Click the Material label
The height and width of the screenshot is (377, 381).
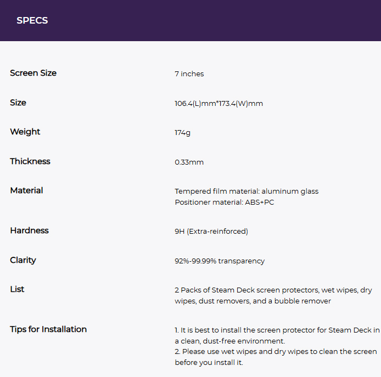(26, 190)
